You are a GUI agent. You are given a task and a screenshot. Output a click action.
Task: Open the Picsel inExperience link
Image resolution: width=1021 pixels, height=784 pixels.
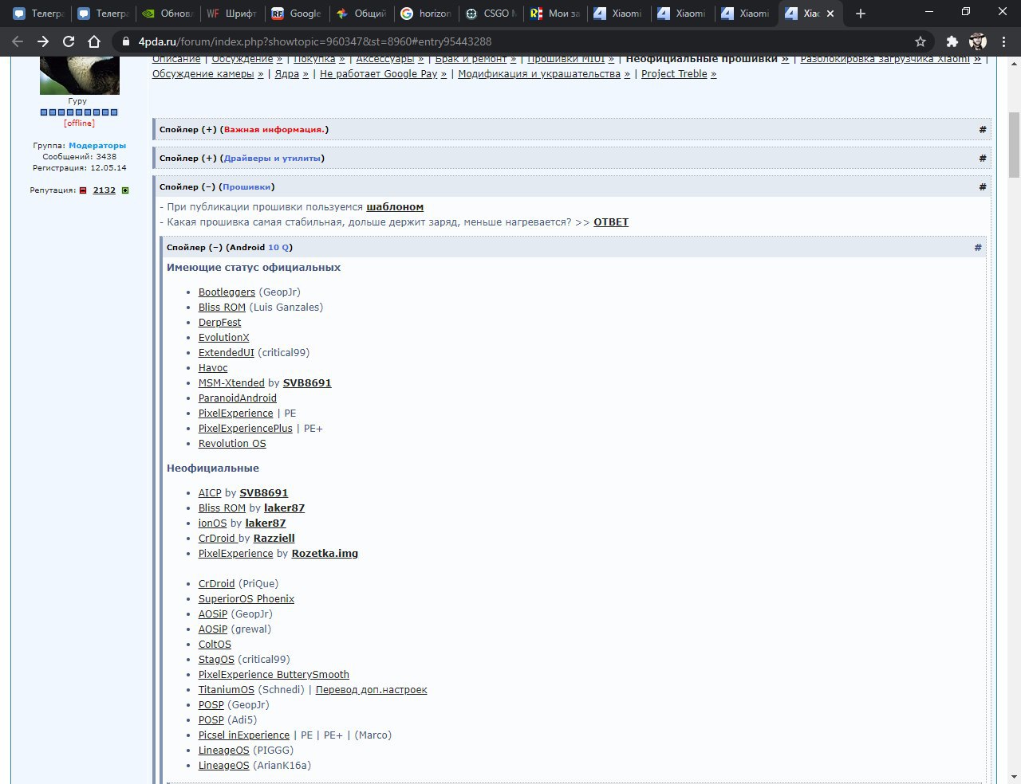click(x=244, y=735)
